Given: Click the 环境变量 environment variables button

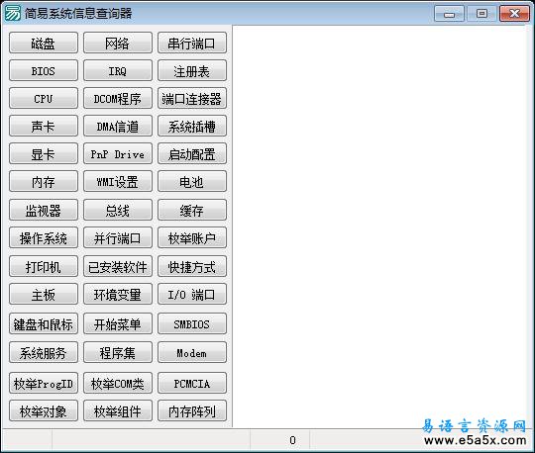Looking at the screenshot, I should [x=118, y=295].
